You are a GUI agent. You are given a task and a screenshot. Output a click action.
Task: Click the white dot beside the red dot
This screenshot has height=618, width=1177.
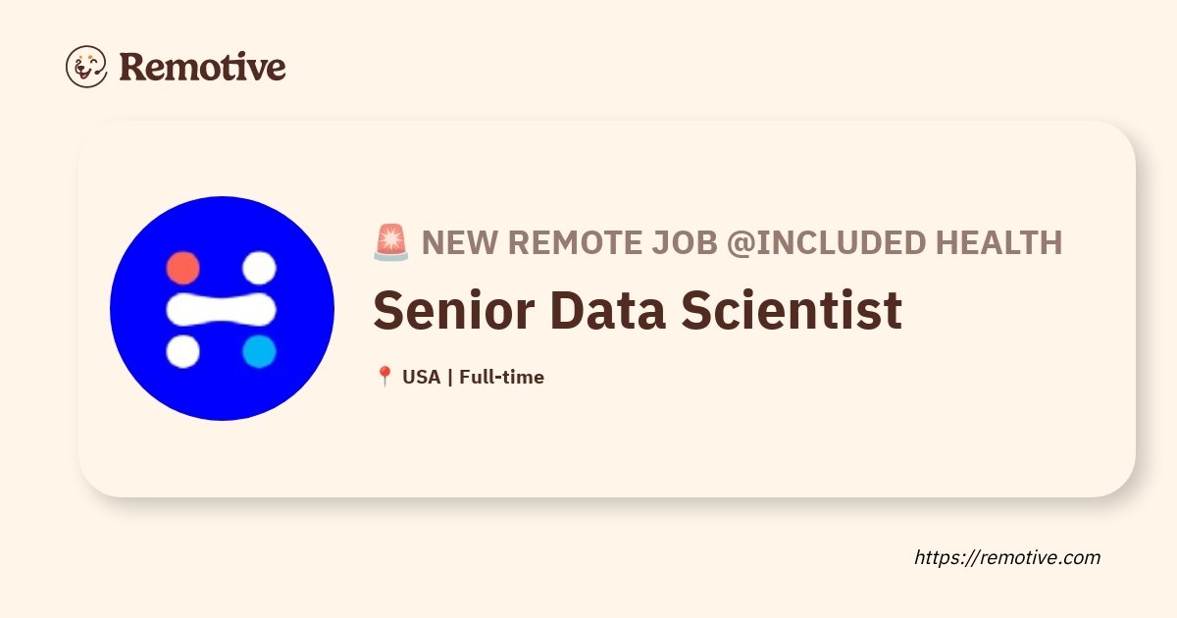[260, 268]
